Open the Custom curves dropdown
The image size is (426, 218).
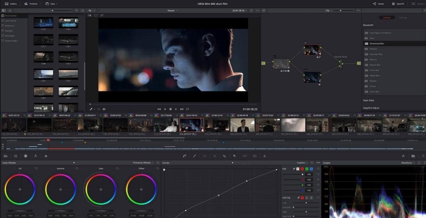[302, 163]
